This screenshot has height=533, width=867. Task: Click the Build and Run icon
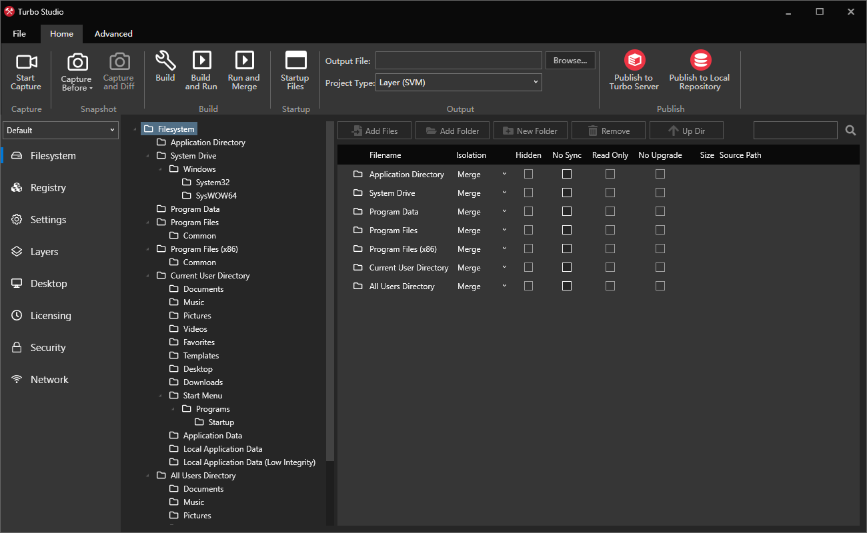point(201,61)
